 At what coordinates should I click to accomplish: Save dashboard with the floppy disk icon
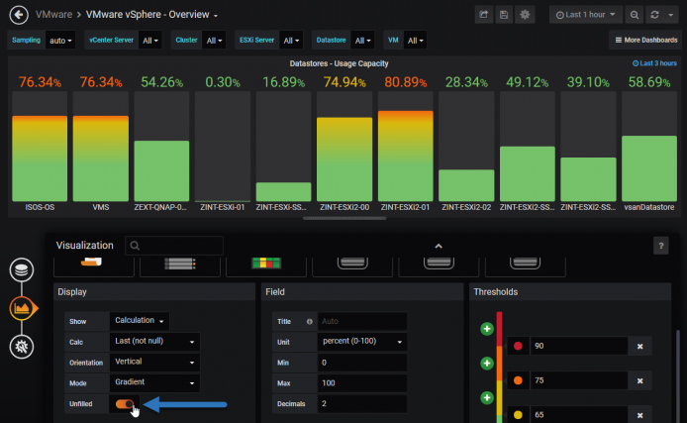pos(504,15)
